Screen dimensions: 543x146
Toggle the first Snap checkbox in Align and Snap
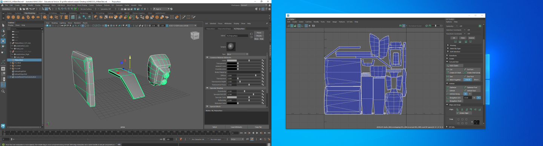458,119
